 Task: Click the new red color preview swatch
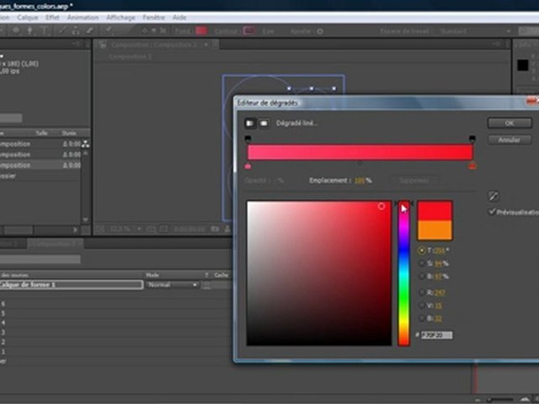[435, 210]
